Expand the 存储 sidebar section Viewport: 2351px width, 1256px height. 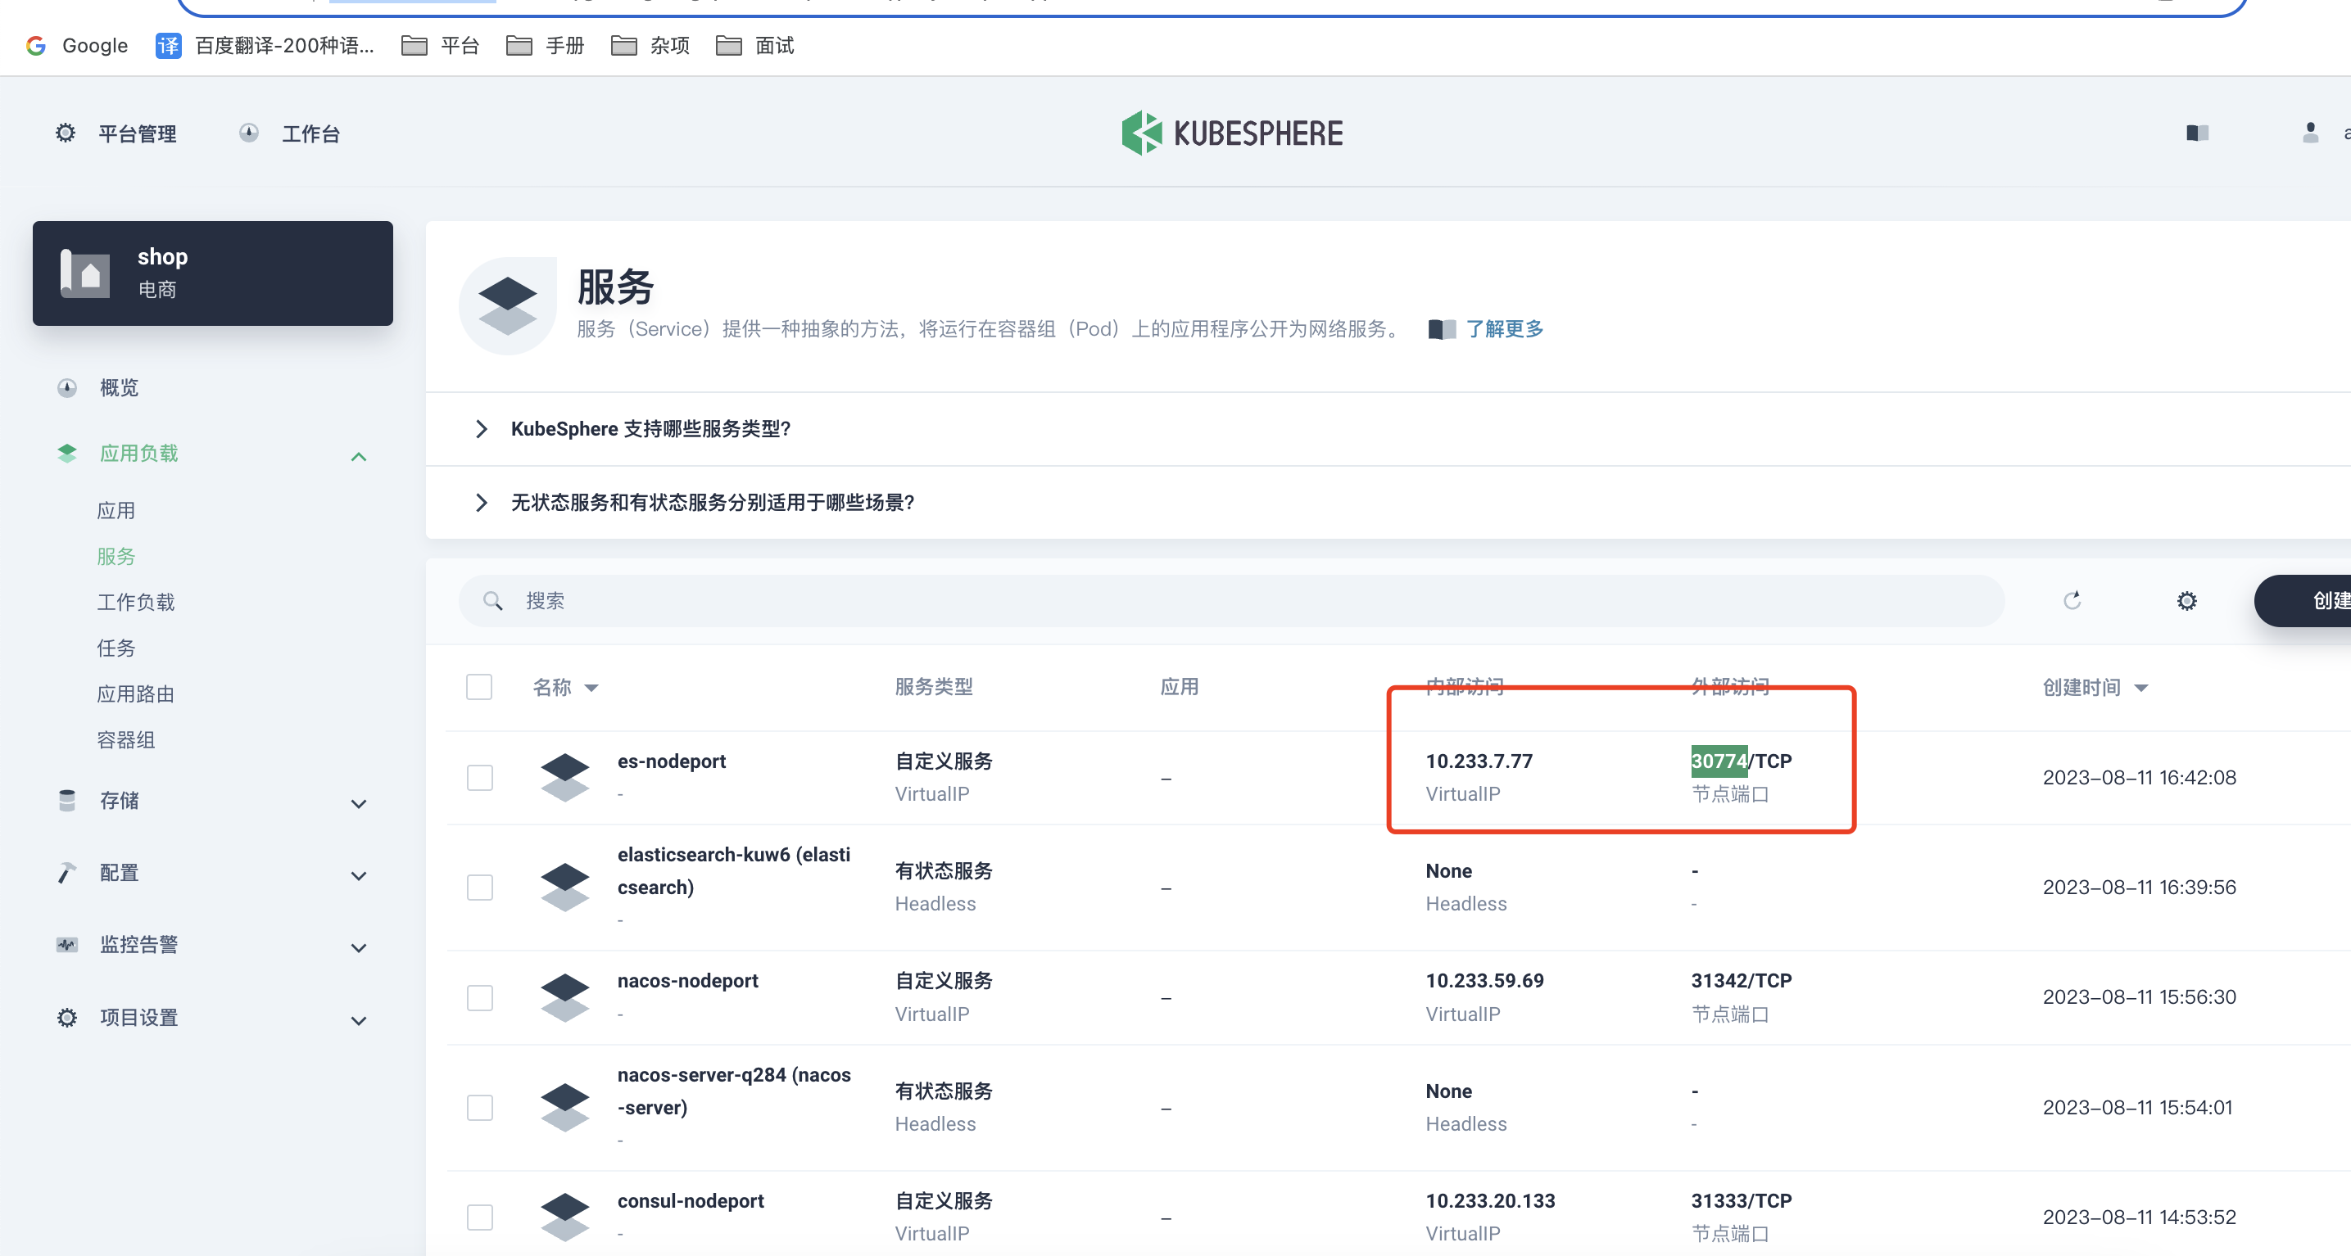(359, 803)
